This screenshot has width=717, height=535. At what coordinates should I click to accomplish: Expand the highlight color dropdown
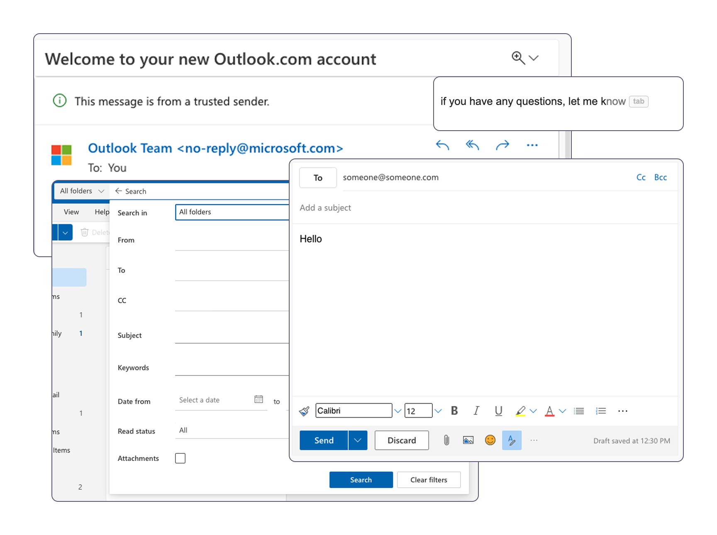[534, 411]
